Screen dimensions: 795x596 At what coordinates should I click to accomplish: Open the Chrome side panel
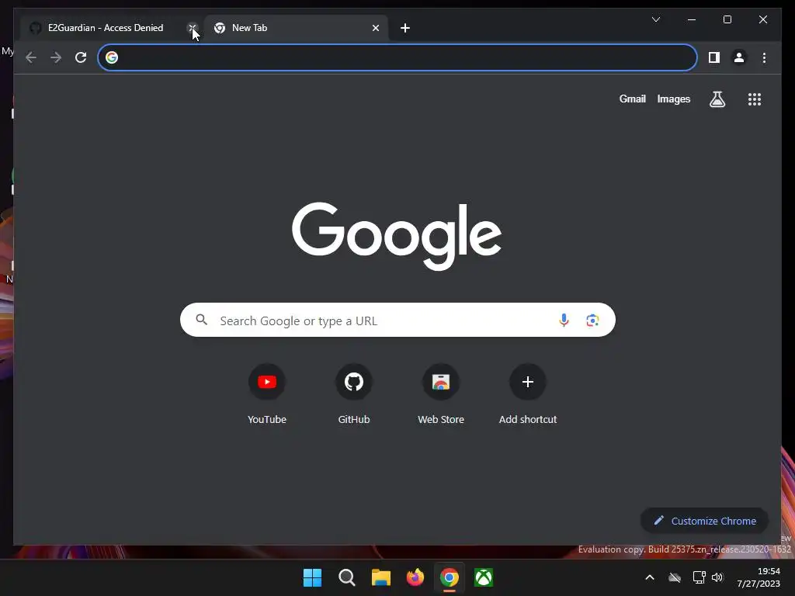click(714, 57)
